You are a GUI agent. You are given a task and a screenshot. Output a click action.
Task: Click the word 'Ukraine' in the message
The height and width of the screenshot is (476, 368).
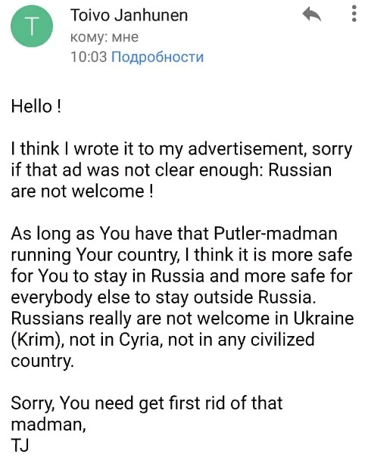click(x=323, y=319)
